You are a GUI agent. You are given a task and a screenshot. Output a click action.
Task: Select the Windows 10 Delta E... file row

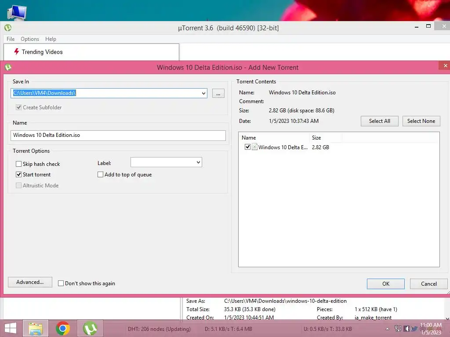(339, 147)
